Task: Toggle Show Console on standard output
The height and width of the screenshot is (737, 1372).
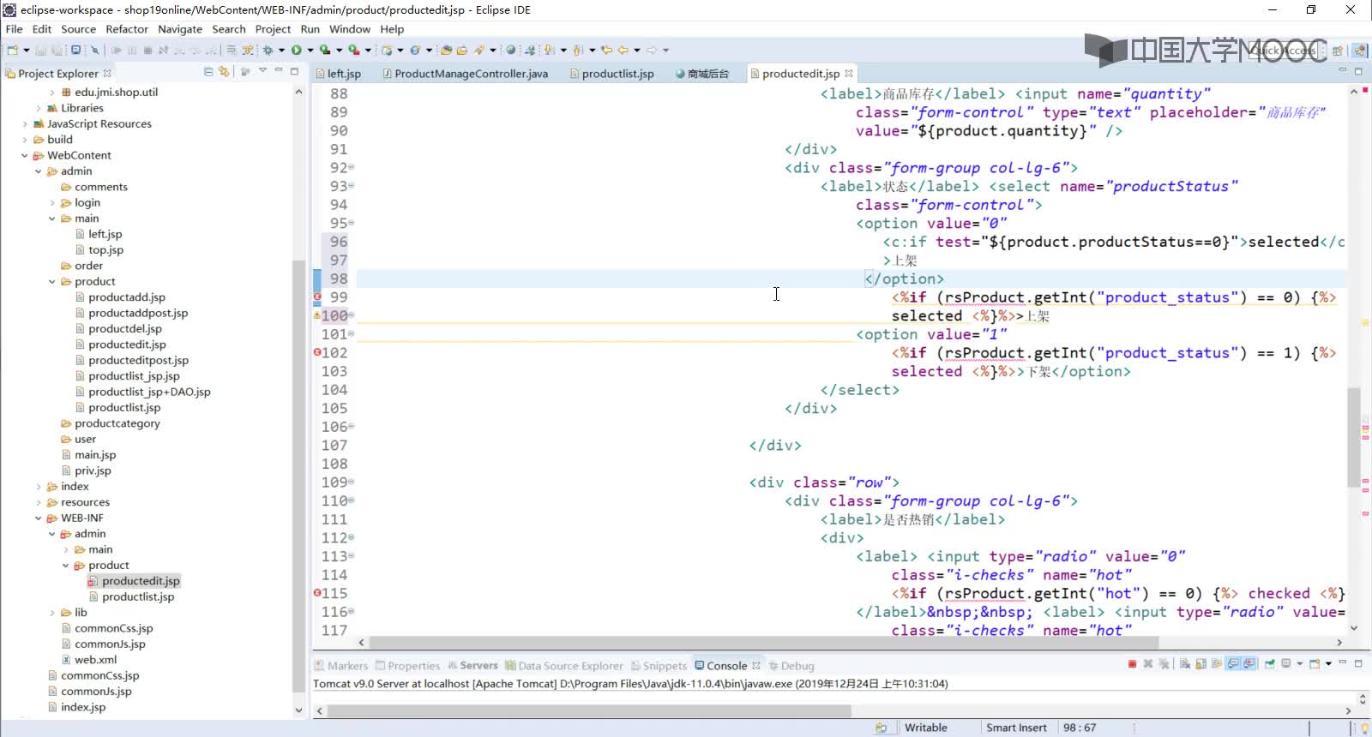Action: [x=1232, y=664]
